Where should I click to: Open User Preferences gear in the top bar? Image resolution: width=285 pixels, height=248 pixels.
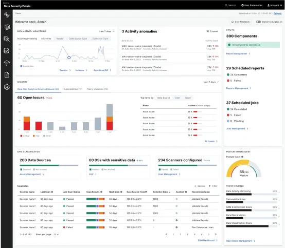(242, 5)
